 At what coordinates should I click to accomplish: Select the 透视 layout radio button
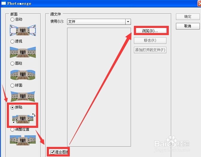[12, 41]
